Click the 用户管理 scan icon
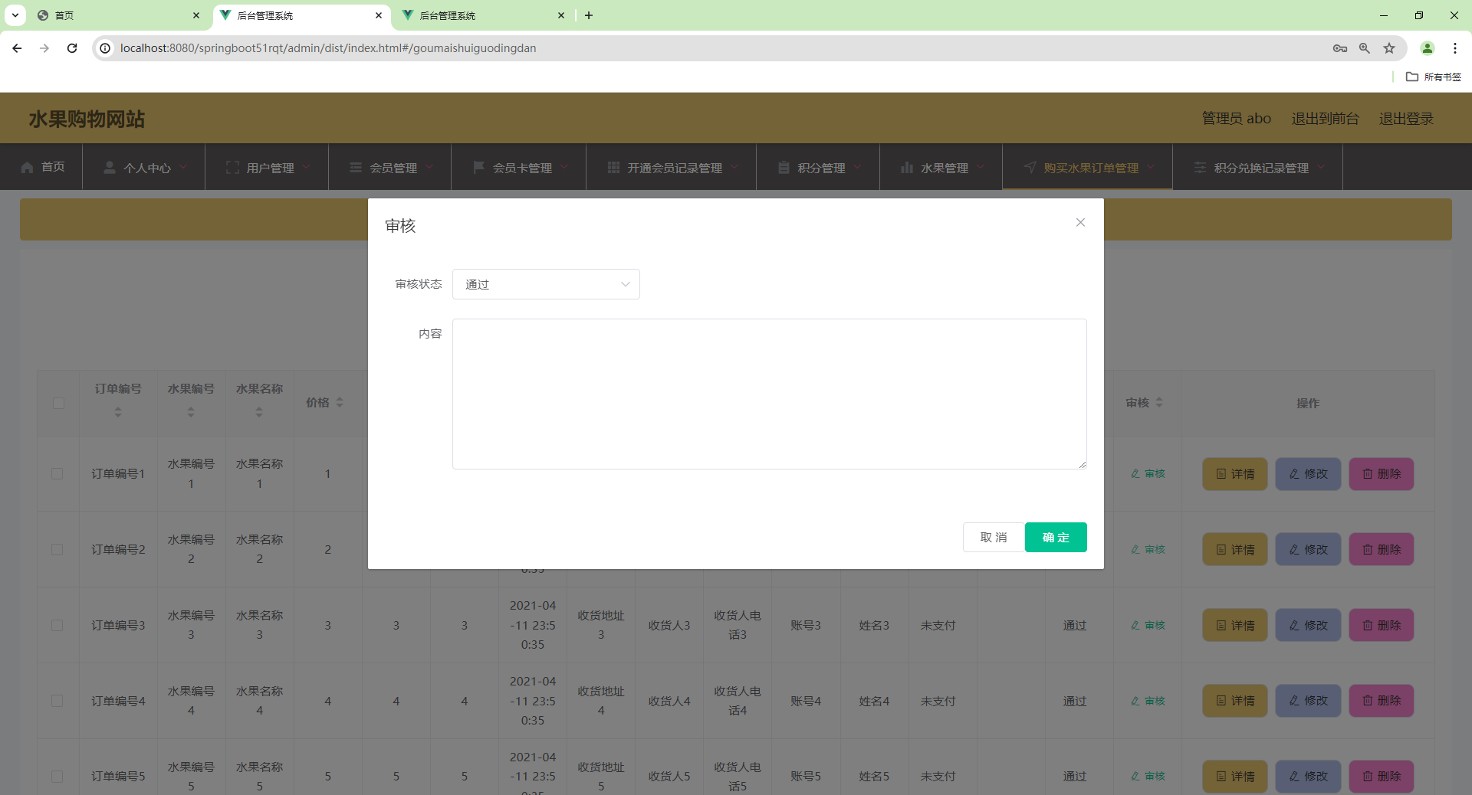The height and width of the screenshot is (795, 1472). click(233, 167)
